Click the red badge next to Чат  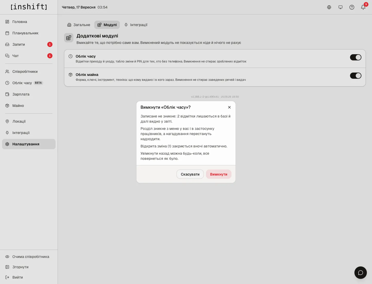50,56
